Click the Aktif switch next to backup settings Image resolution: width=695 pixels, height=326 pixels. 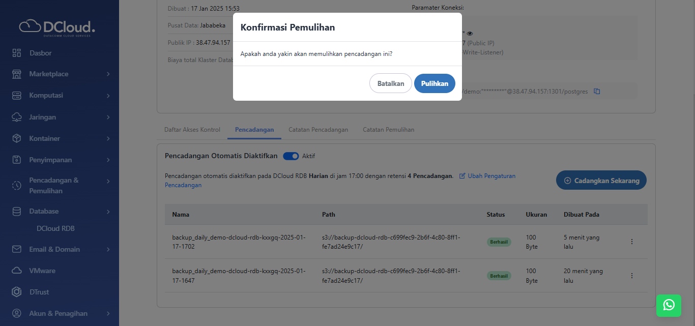(291, 156)
